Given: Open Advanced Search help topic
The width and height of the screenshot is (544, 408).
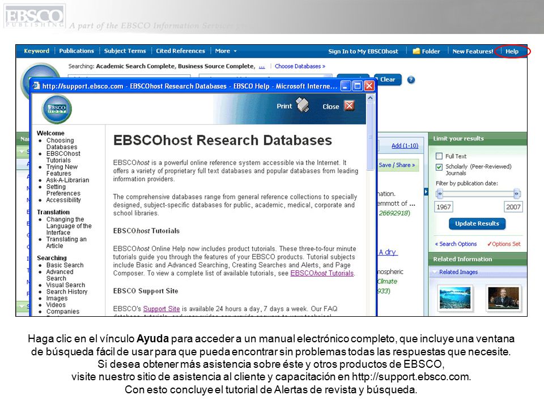Looking at the screenshot, I should (59, 275).
